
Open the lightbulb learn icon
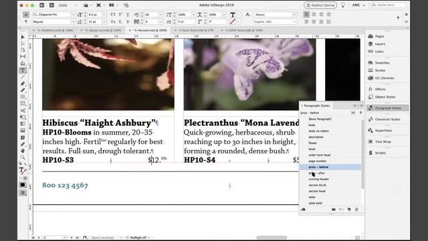pyautogui.click(x=343, y=5)
